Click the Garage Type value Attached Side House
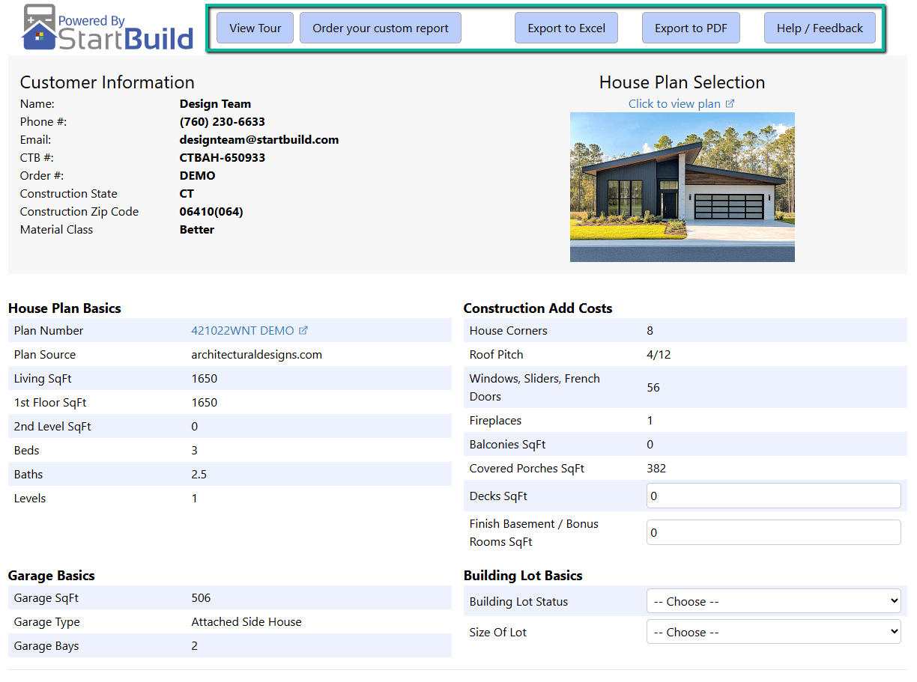 [x=246, y=621]
